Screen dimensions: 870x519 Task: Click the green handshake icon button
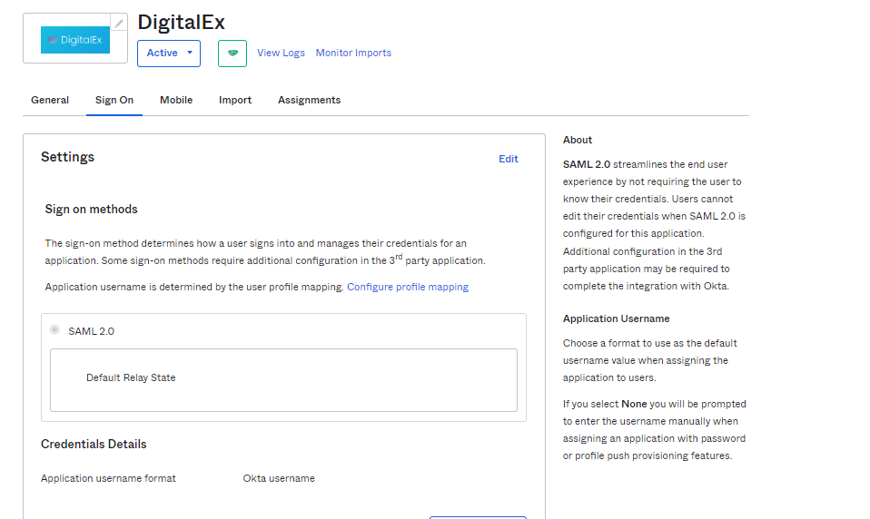tap(232, 54)
